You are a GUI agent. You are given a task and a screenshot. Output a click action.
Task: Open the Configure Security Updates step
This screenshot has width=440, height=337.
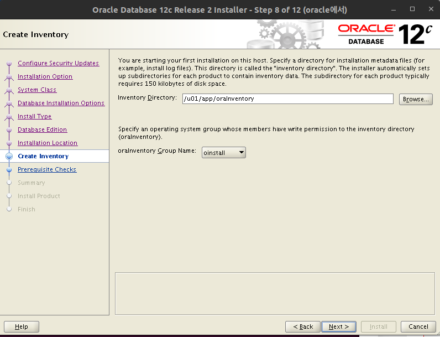point(59,63)
